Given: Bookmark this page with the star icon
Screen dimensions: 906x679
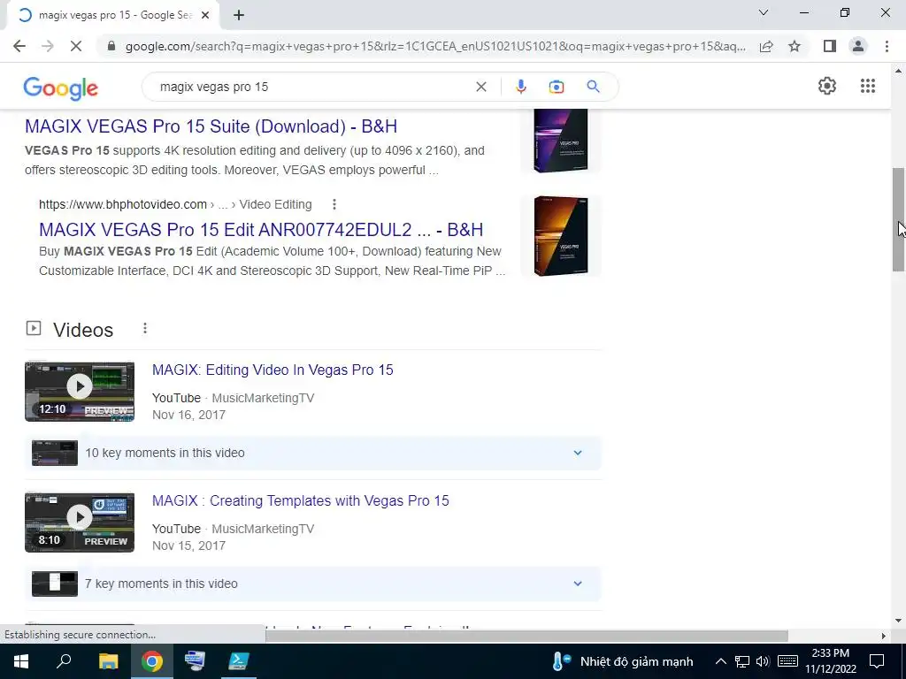Looking at the screenshot, I should tap(795, 46).
